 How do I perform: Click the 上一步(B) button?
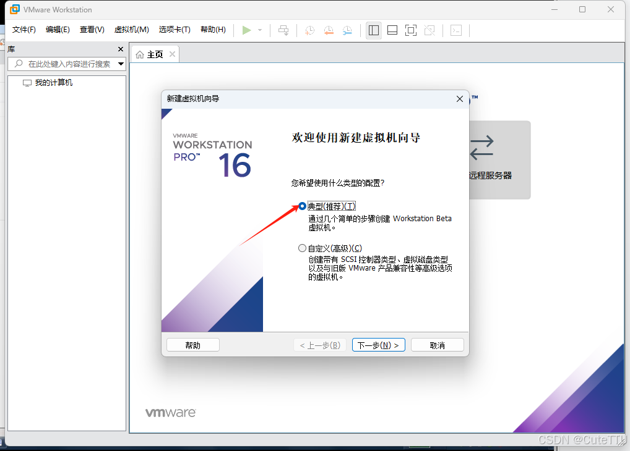point(320,345)
